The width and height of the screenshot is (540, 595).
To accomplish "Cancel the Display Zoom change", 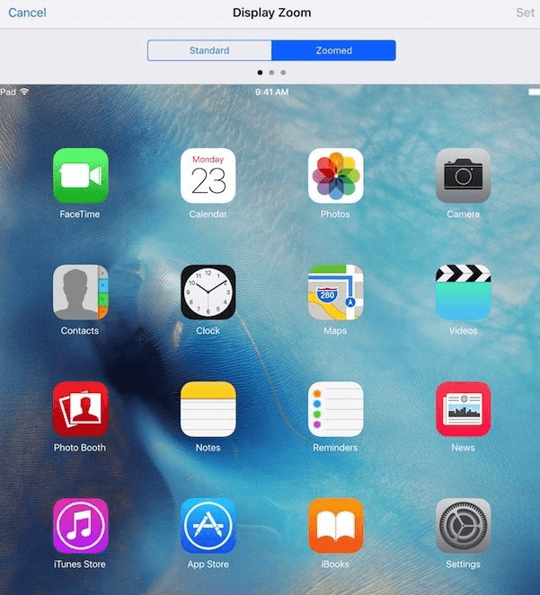I will pyautogui.click(x=27, y=13).
